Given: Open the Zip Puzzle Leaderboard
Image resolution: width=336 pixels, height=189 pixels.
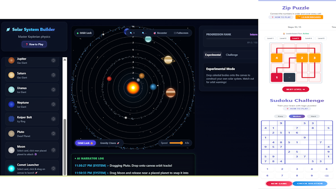Looking at the screenshot, I should (x=309, y=17).
